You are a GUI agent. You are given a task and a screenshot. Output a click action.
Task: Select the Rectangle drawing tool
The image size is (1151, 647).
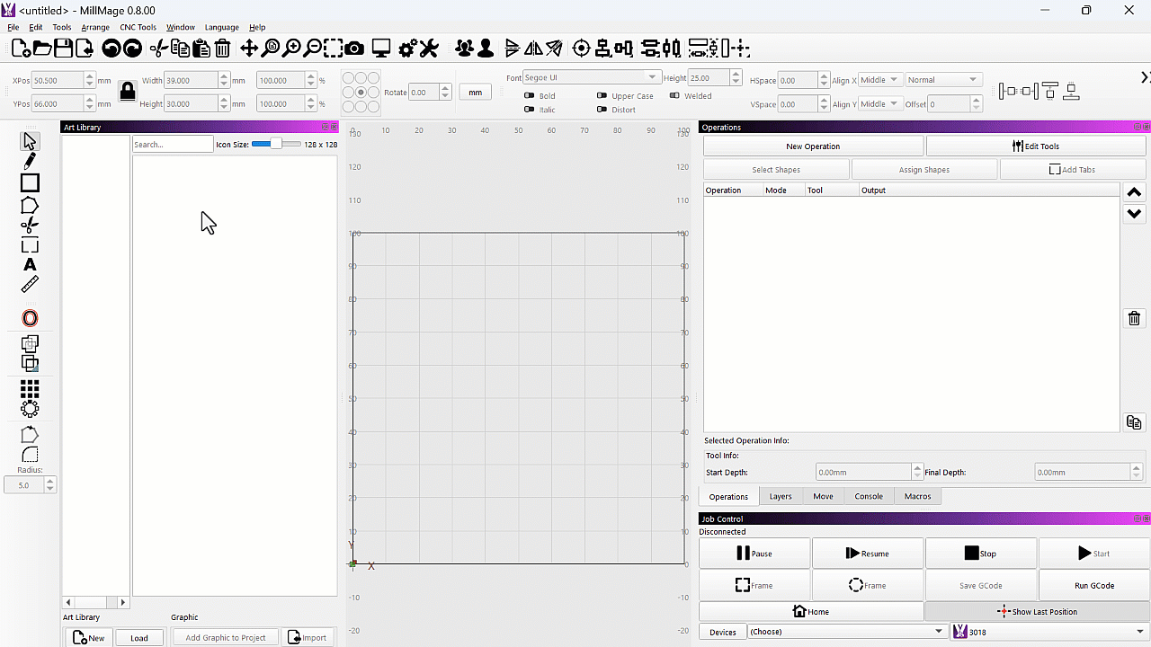pyautogui.click(x=30, y=183)
